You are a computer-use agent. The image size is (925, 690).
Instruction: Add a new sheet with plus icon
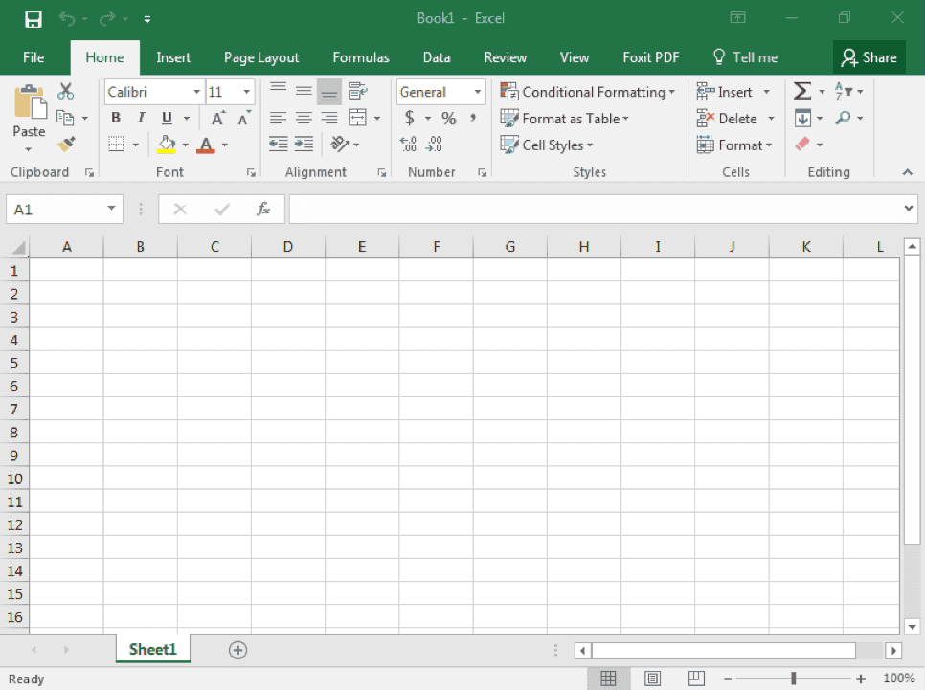point(237,650)
